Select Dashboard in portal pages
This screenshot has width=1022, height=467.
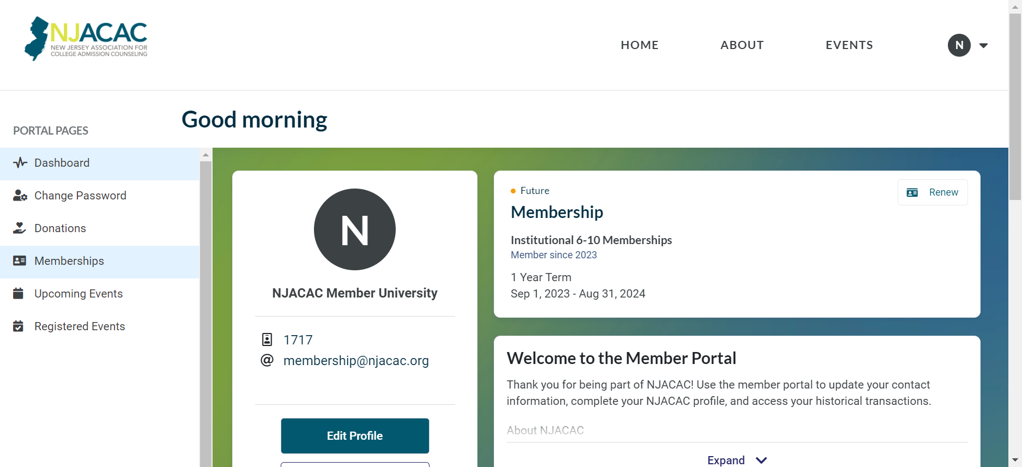(100, 163)
